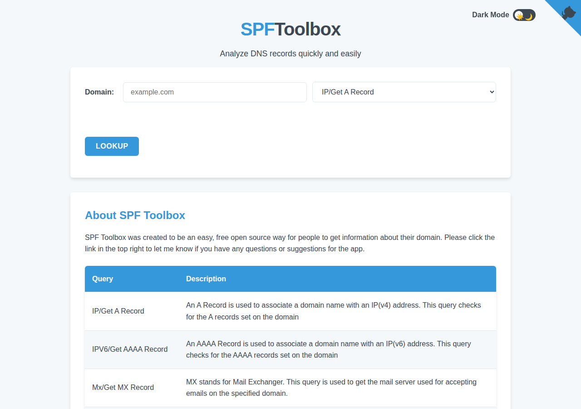Image resolution: width=581 pixels, height=409 pixels.
Task: Click the SPFToolbox title heading
Action: pyautogui.click(x=290, y=30)
